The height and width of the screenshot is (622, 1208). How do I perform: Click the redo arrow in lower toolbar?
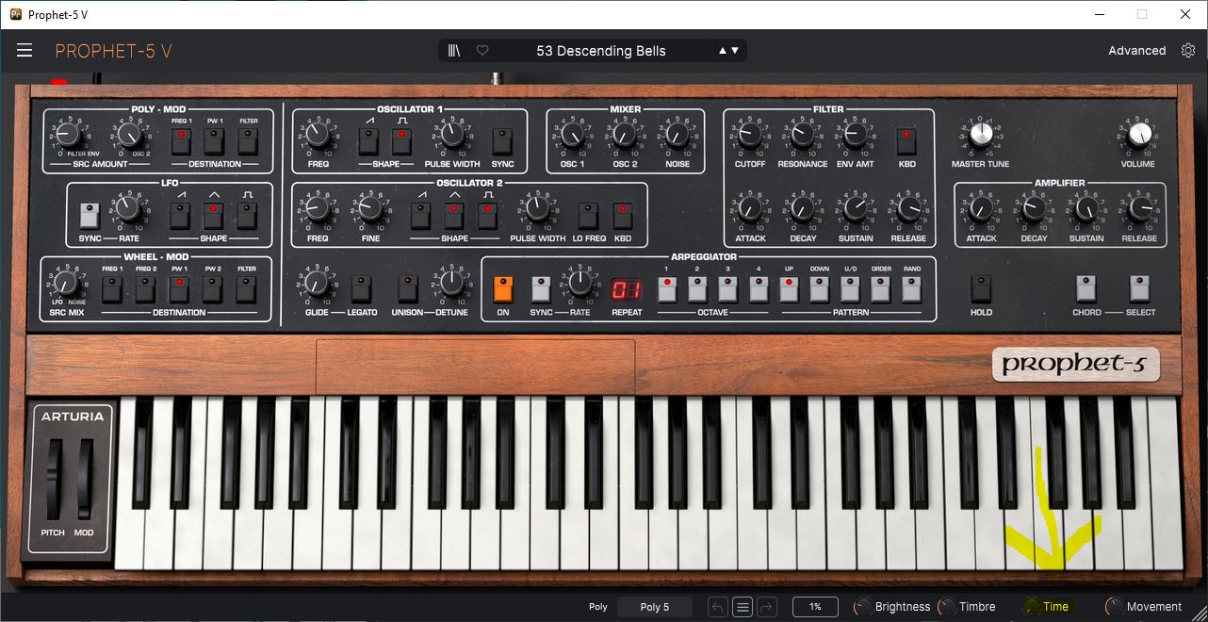767,607
